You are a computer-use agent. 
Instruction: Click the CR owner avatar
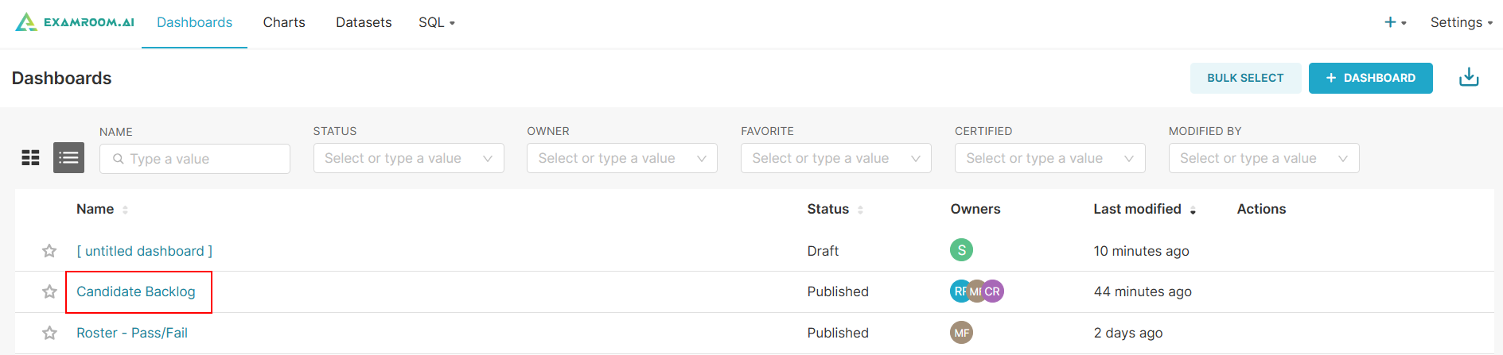[x=995, y=291]
